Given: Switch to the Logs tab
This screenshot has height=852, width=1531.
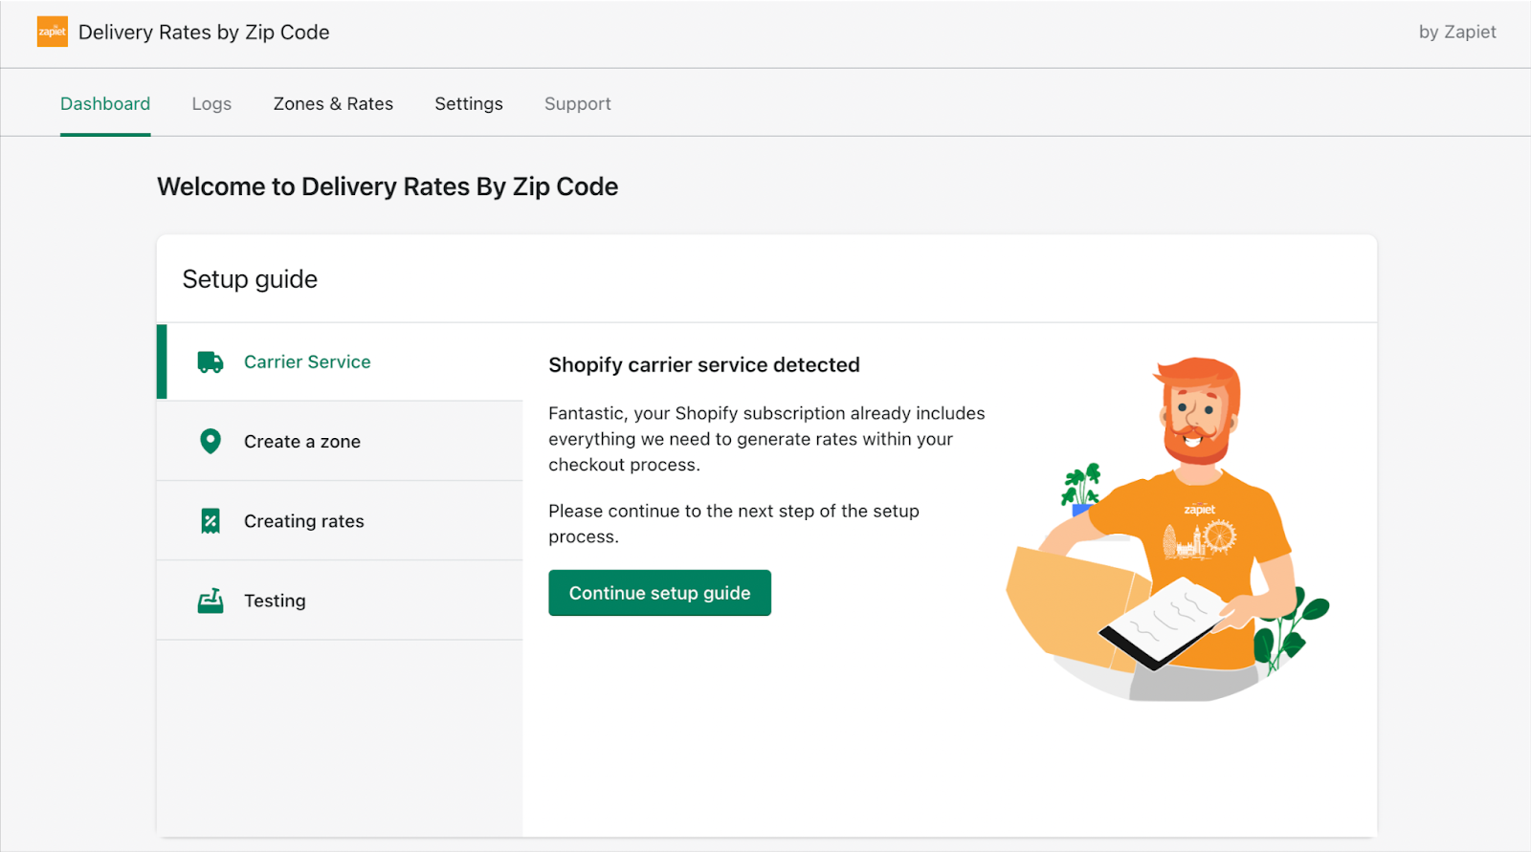Looking at the screenshot, I should pos(211,103).
